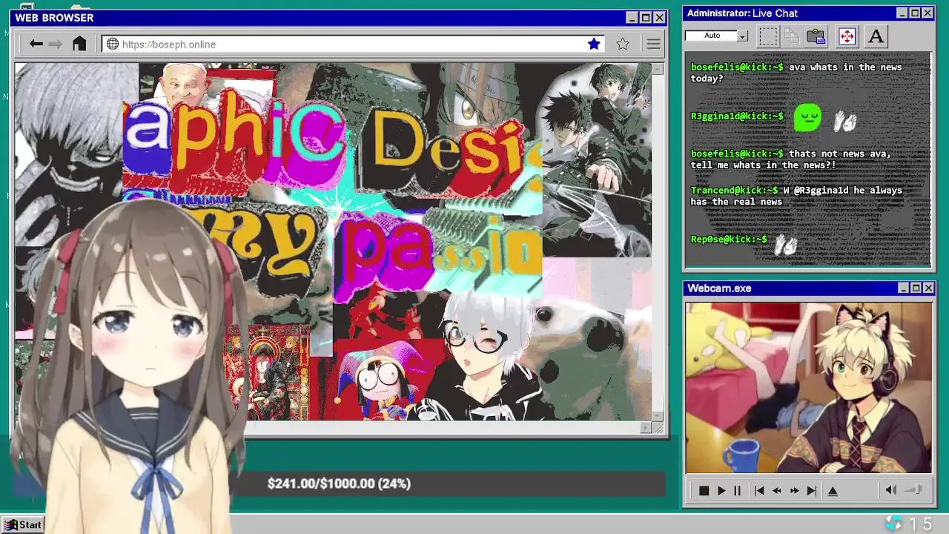The width and height of the screenshot is (949, 534).
Task: Click the R3ggina1d@kick username in chat
Action: point(737,116)
